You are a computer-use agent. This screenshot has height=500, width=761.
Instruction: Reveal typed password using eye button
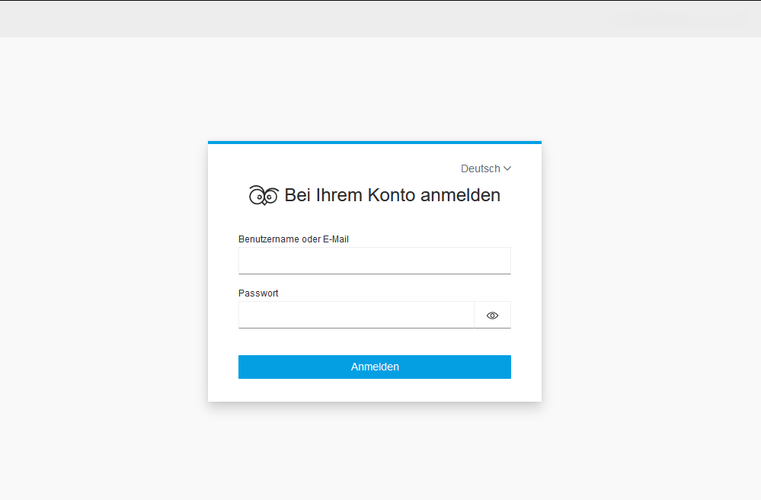pyautogui.click(x=492, y=315)
